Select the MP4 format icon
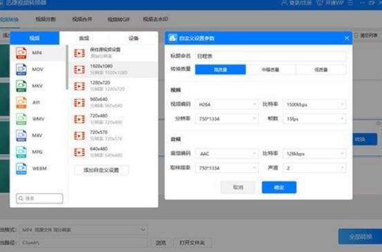 coord(21,53)
